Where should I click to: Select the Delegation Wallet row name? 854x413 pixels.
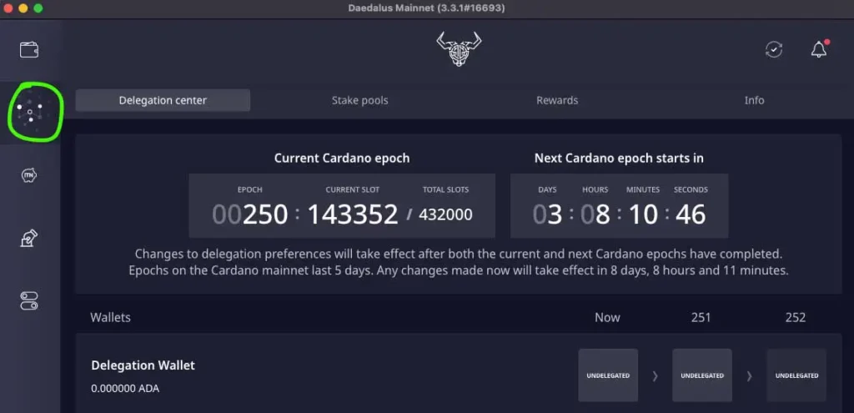pos(143,365)
